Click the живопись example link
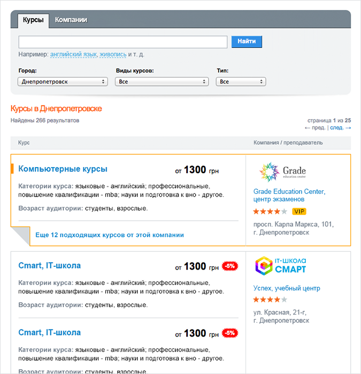Screen dimensions: 361x374 pyautogui.click(x=113, y=54)
